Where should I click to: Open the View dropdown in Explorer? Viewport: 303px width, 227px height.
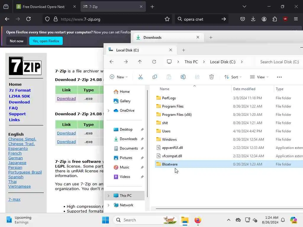point(259,77)
